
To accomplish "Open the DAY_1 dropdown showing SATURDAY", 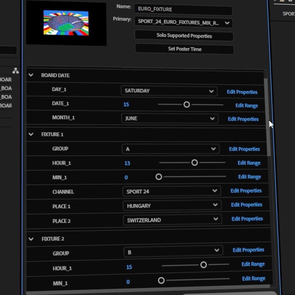I will [x=169, y=91].
